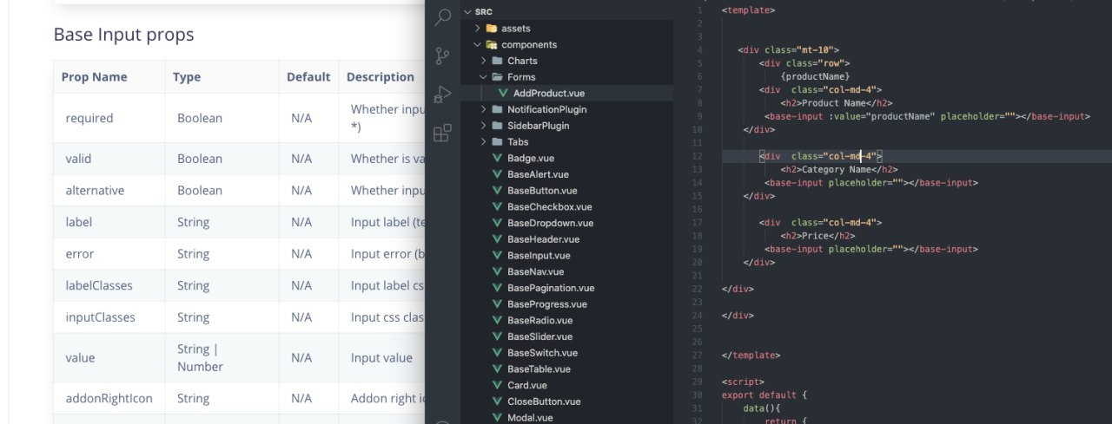Open BaseTable.vue from the file tree
1112x424 pixels.
pos(539,369)
